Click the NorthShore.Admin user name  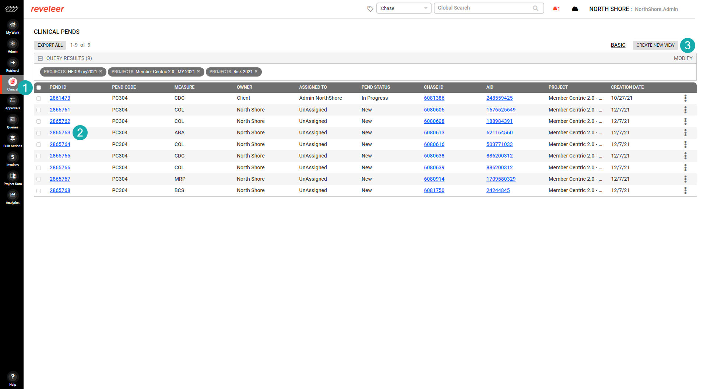pos(656,9)
